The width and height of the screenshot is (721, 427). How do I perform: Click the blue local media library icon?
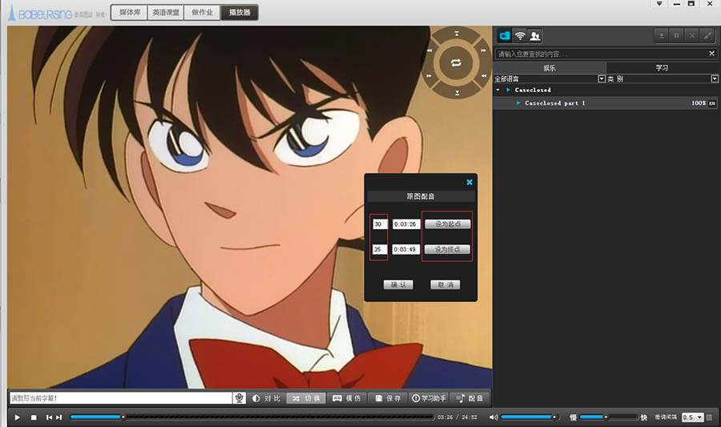pyautogui.click(x=505, y=36)
